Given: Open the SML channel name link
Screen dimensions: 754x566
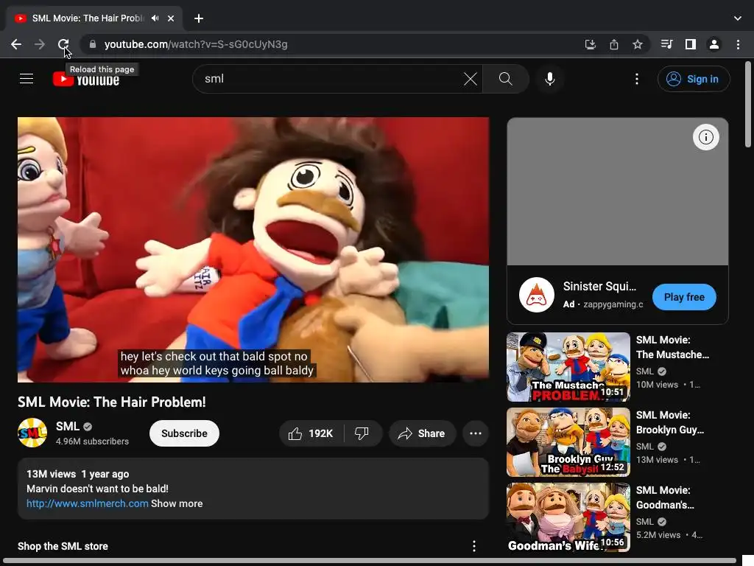Looking at the screenshot, I should [x=67, y=427].
